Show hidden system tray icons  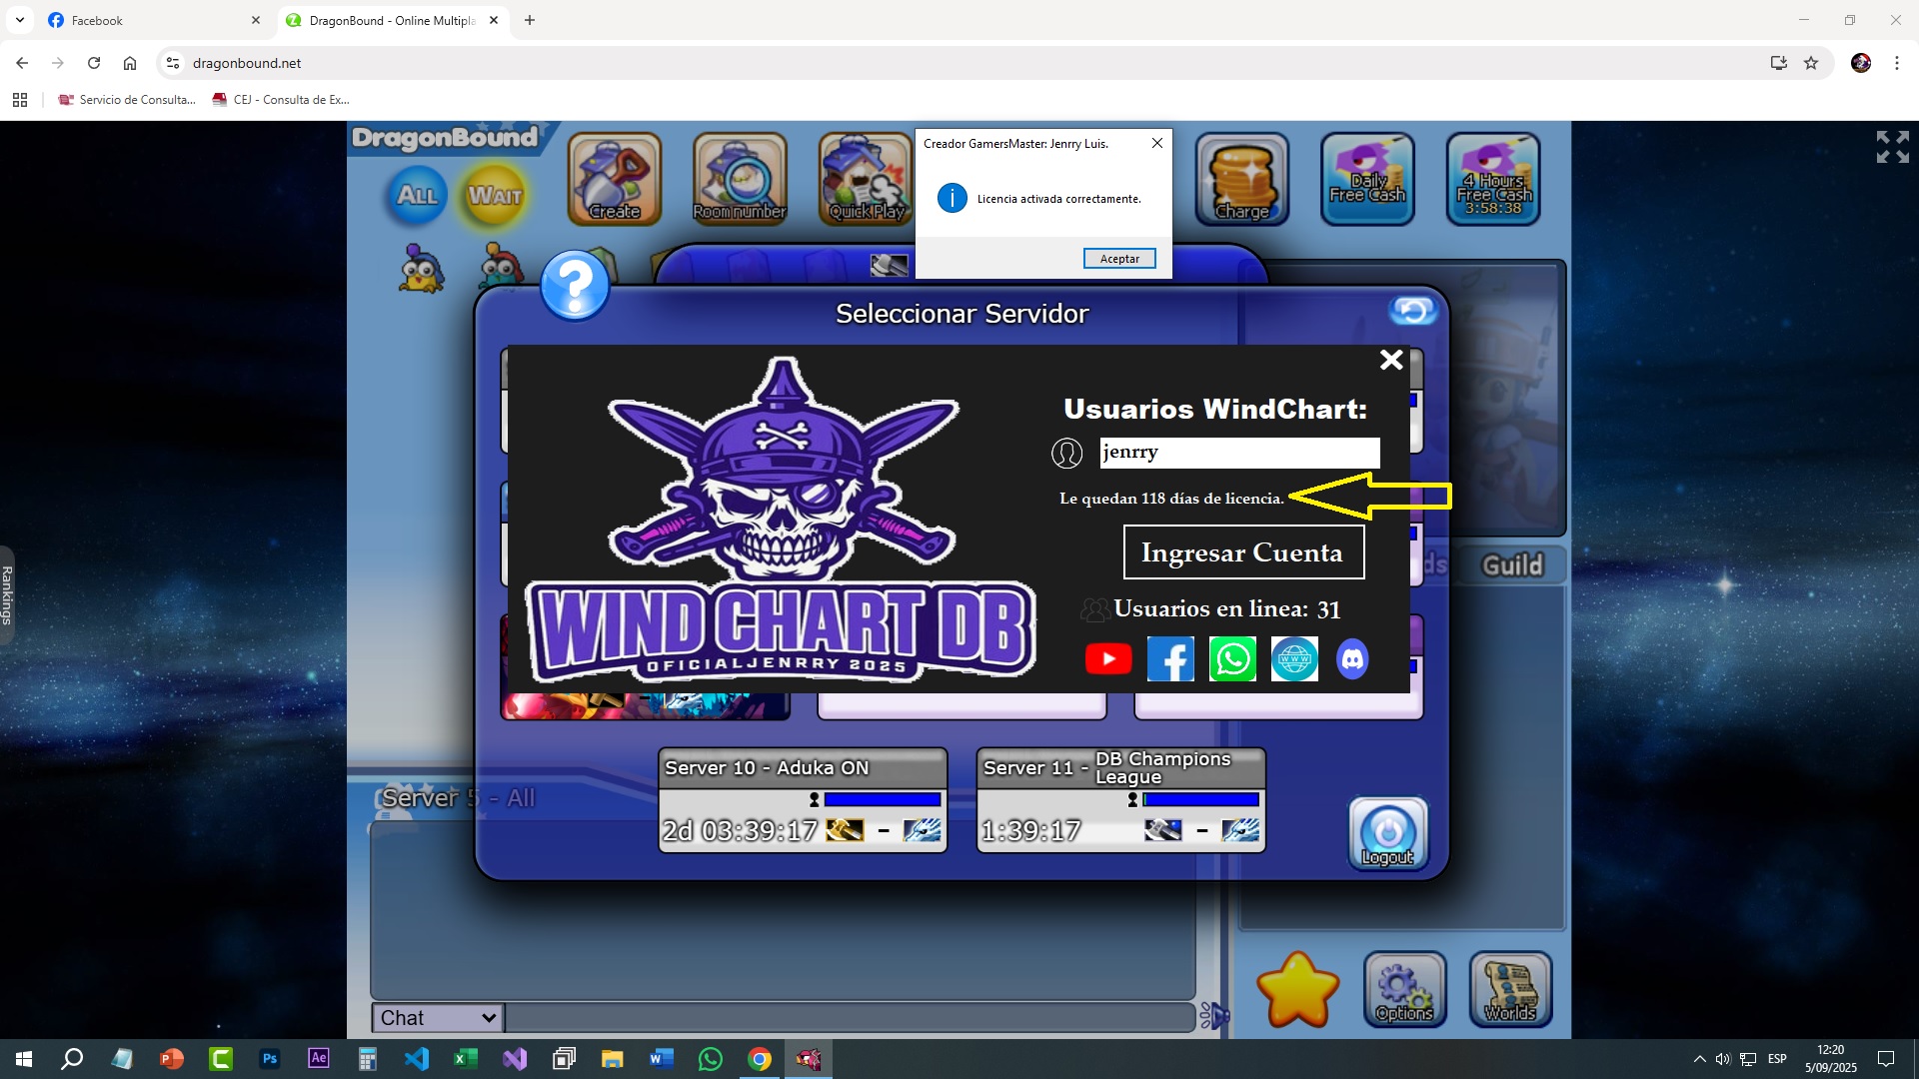coord(1699,1059)
